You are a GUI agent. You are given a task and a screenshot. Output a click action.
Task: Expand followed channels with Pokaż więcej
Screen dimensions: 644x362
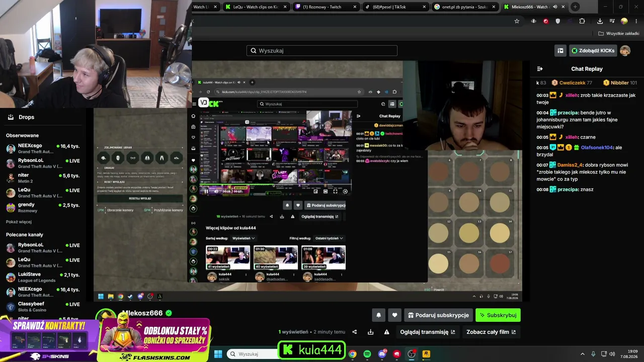19,222
